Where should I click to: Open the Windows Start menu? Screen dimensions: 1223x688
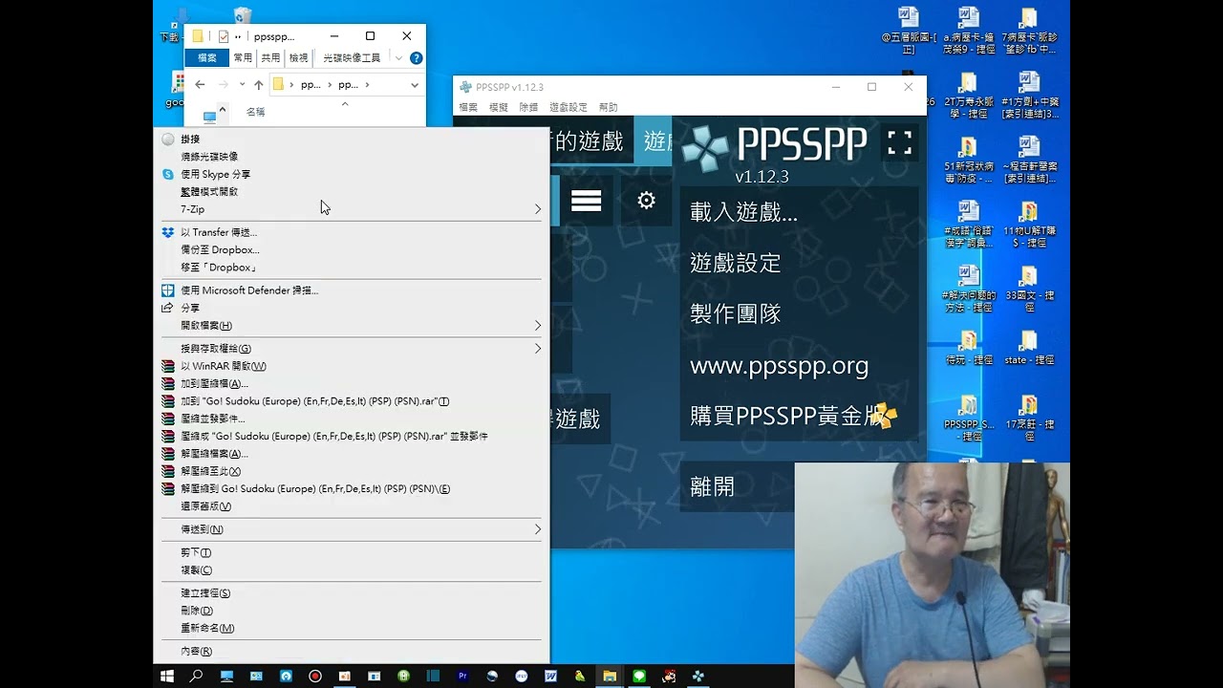[x=166, y=676]
